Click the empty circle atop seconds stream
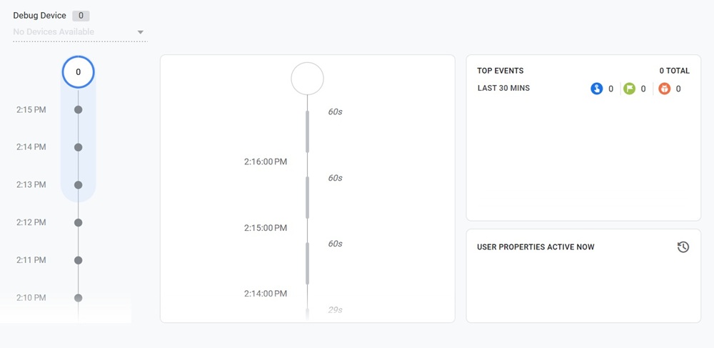The height and width of the screenshot is (348, 714). [308, 78]
